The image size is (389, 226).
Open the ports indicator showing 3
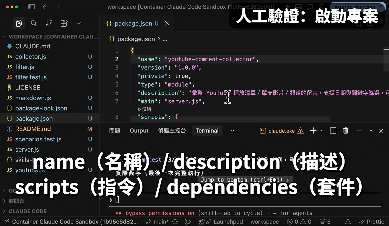[325, 222]
